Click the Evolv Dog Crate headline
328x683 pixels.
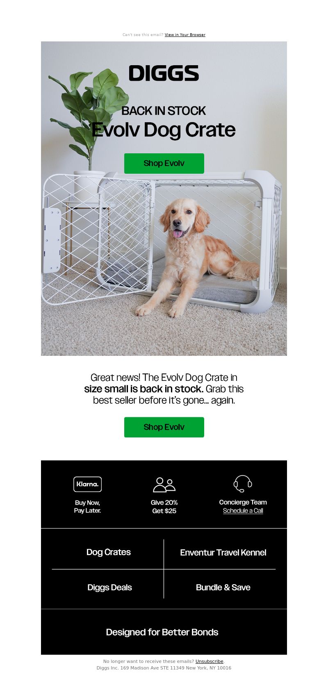click(164, 130)
